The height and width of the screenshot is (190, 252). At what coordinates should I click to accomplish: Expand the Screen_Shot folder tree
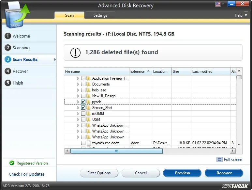pos(78,108)
